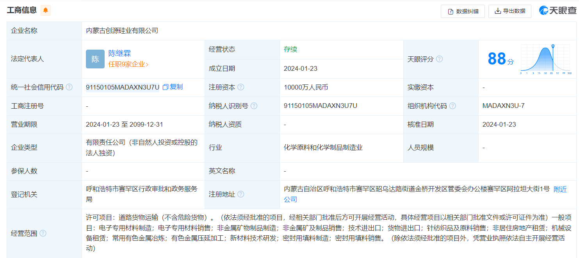Screen dimensions: 579x258
Task: Click the 导出数据 export button
Action: click(x=510, y=11)
